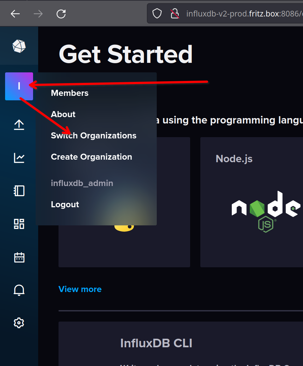
Task: Open the Tasks calendar icon
Action: [19, 257]
